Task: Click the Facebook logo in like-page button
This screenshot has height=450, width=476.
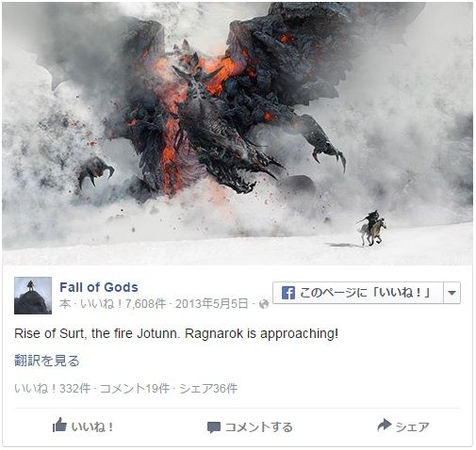Action: click(288, 293)
